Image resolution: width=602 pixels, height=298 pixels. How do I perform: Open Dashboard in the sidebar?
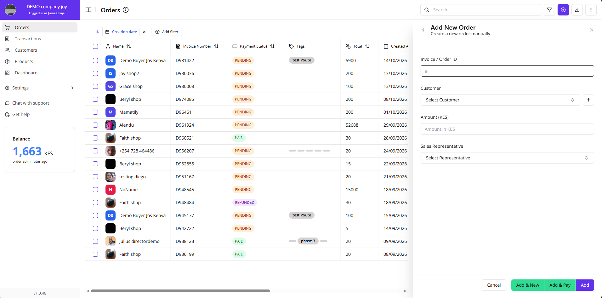pos(40,73)
